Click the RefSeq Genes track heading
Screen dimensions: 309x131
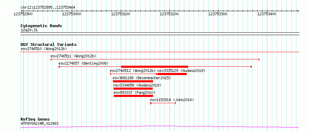pos(35,120)
